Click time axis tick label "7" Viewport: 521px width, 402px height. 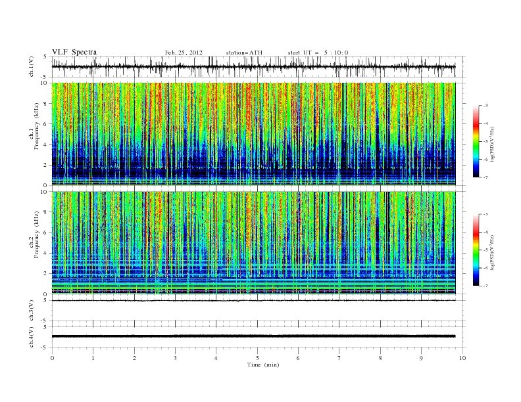(339, 358)
